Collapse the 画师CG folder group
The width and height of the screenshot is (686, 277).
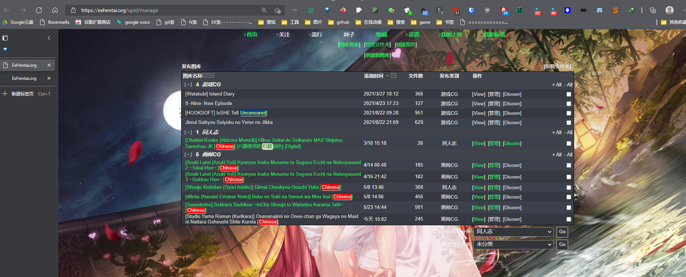tap(188, 155)
